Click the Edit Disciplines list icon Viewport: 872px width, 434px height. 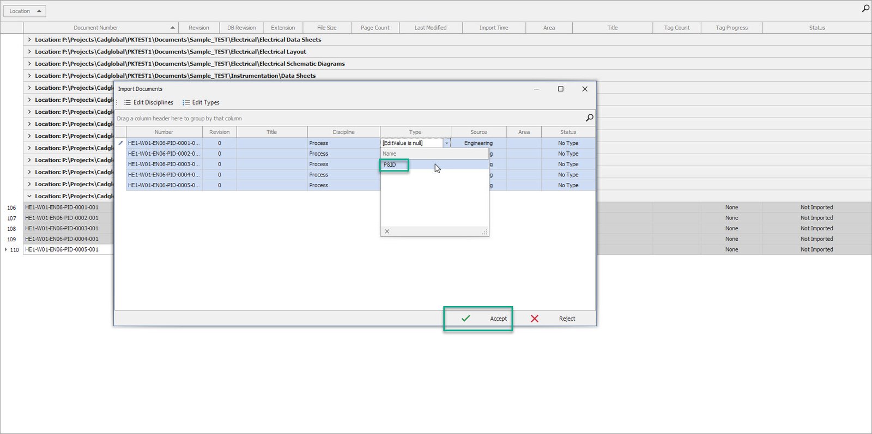pos(128,102)
